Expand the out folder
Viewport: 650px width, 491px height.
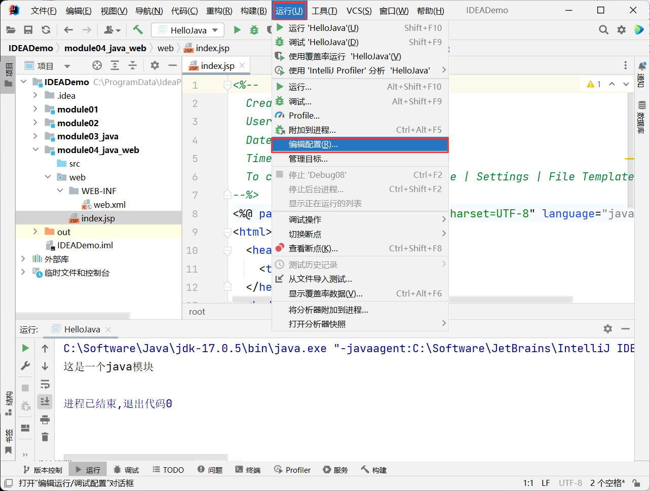coord(35,232)
